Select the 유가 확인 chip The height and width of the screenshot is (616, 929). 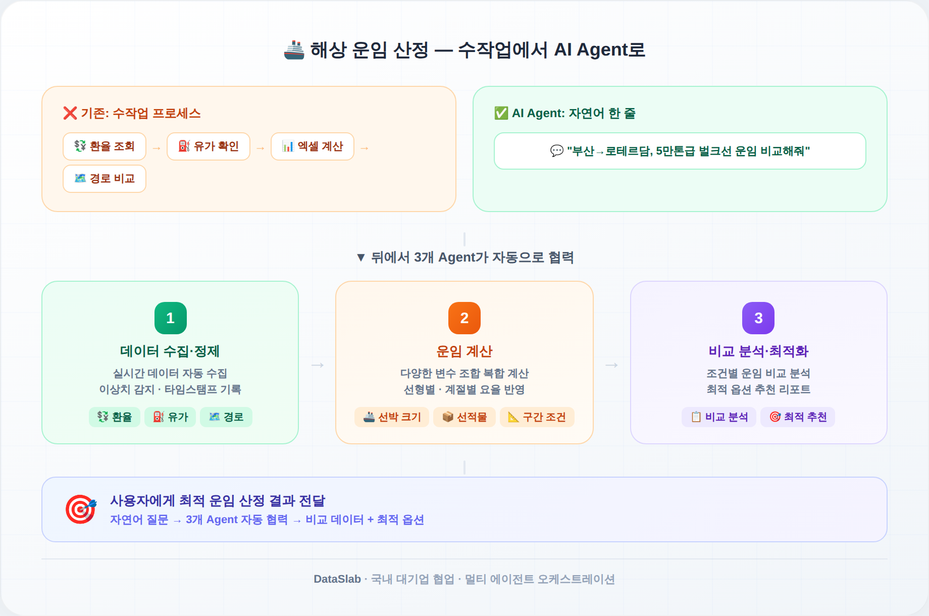tap(209, 146)
